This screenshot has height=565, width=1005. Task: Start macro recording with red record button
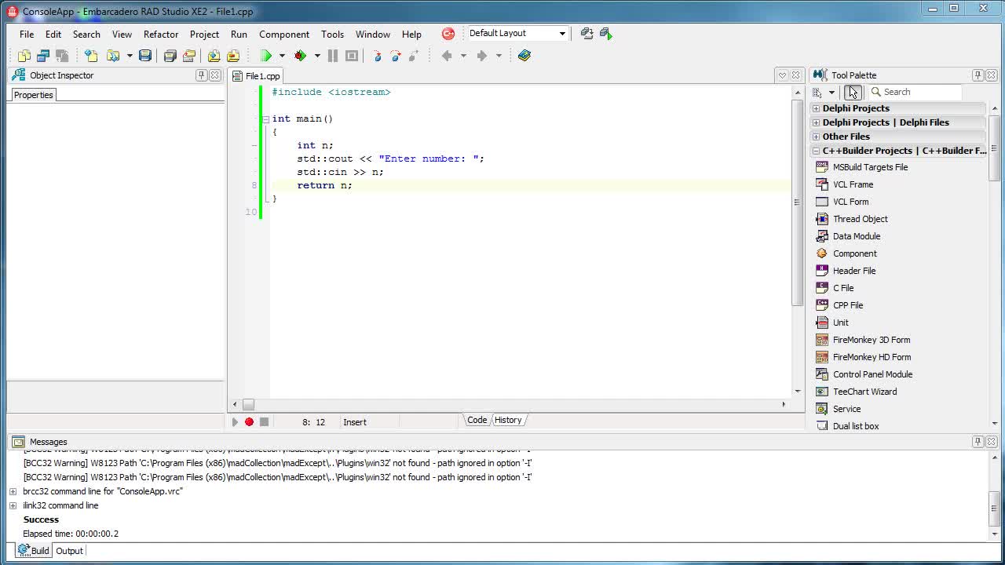(249, 422)
